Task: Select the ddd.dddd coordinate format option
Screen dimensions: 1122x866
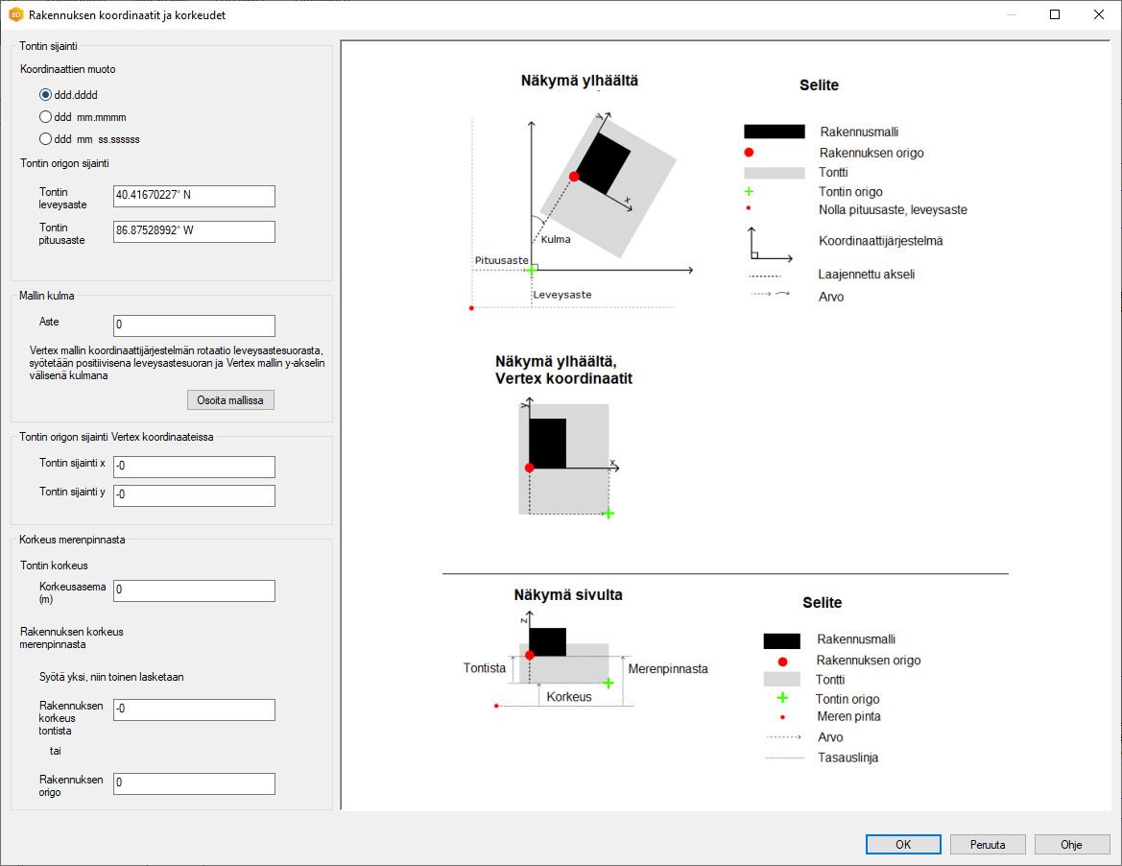Action: point(45,95)
